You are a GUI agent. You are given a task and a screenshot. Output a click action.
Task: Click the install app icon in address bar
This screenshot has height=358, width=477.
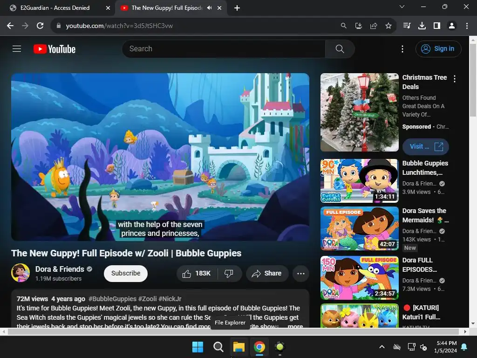359,26
